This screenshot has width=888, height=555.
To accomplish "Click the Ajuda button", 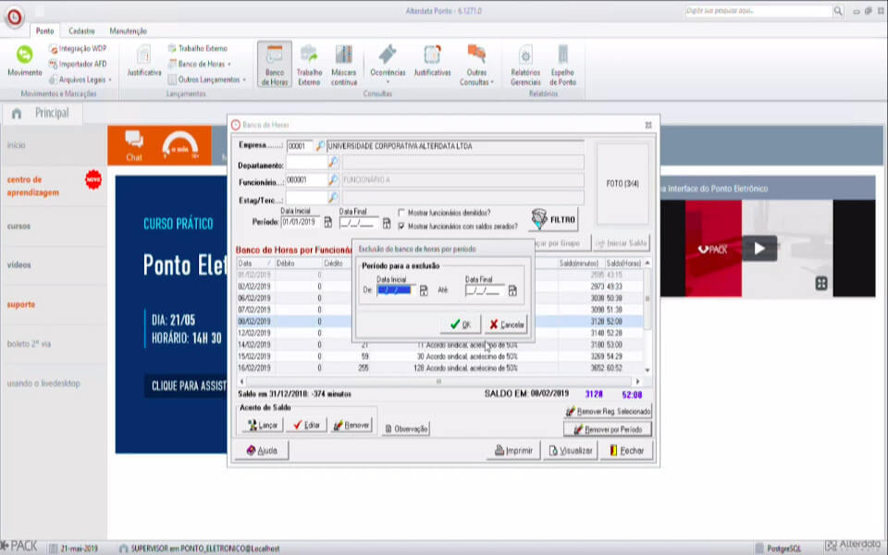I will click(262, 450).
